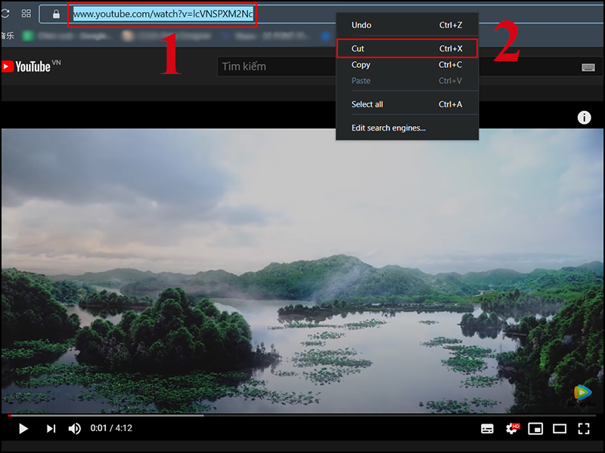Screen dimensions: 605x453
Task: Toggle subtitles with the CC icon
Action: 488,429
